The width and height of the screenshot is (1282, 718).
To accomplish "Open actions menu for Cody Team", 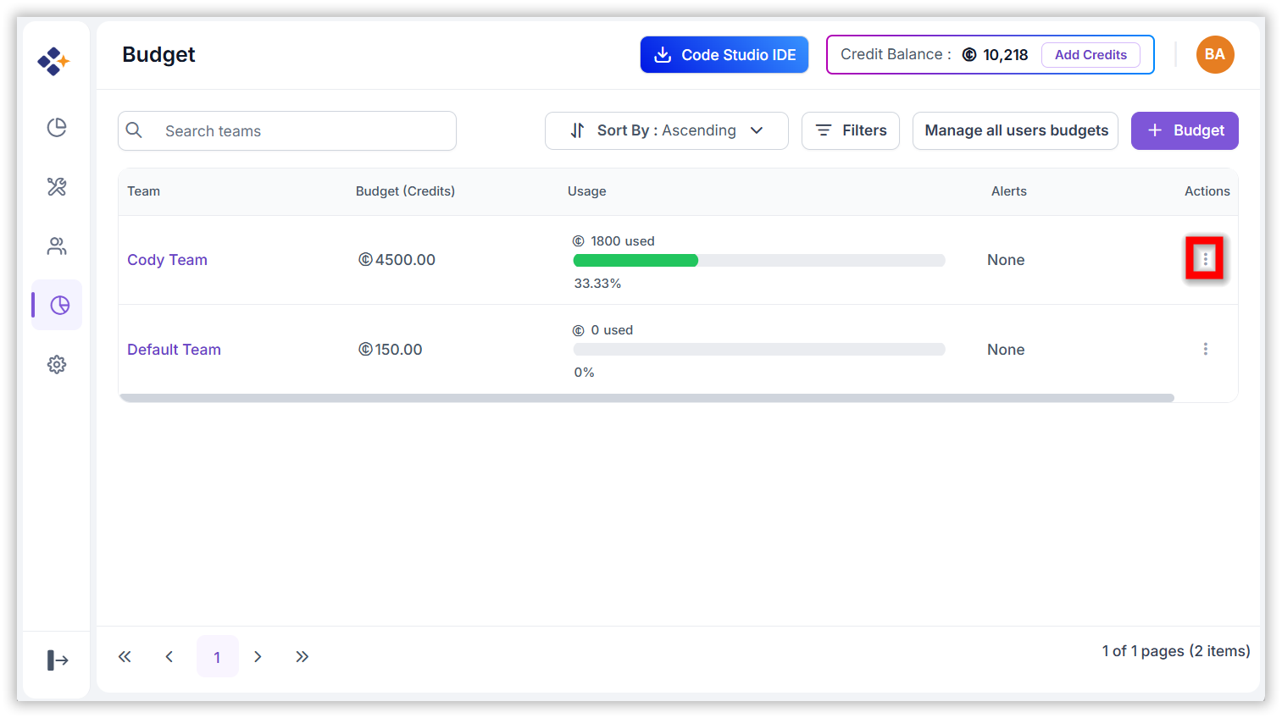I will pyautogui.click(x=1205, y=259).
